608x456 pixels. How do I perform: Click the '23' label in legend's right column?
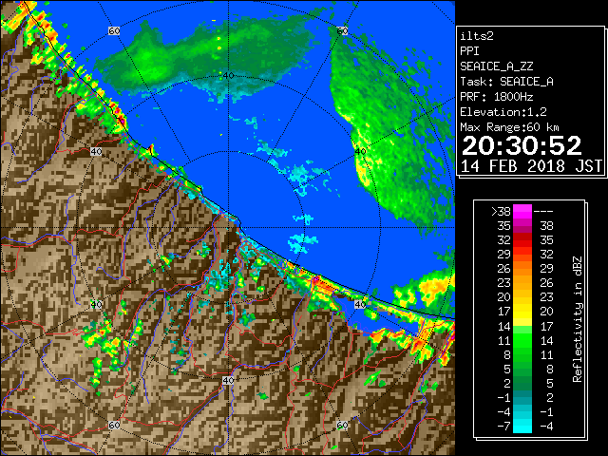tap(547, 297)
